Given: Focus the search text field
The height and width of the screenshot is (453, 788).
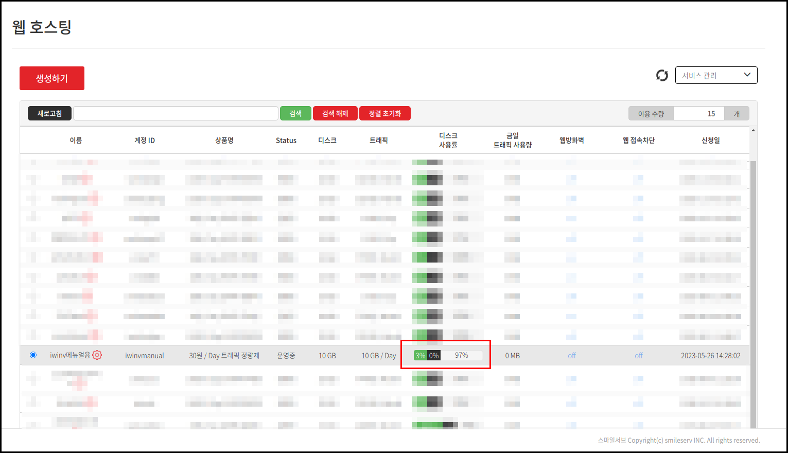Looking at the screenshot, I should (176, 113).
